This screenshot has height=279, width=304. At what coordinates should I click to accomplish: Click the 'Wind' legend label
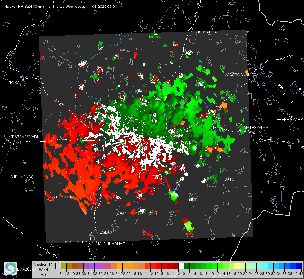click(43, 270)
